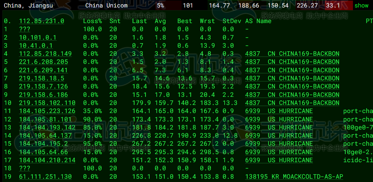The image size is (373, 182).
Task: Open hop 9 IP 219.158.6.186
Action: [44, 95]
